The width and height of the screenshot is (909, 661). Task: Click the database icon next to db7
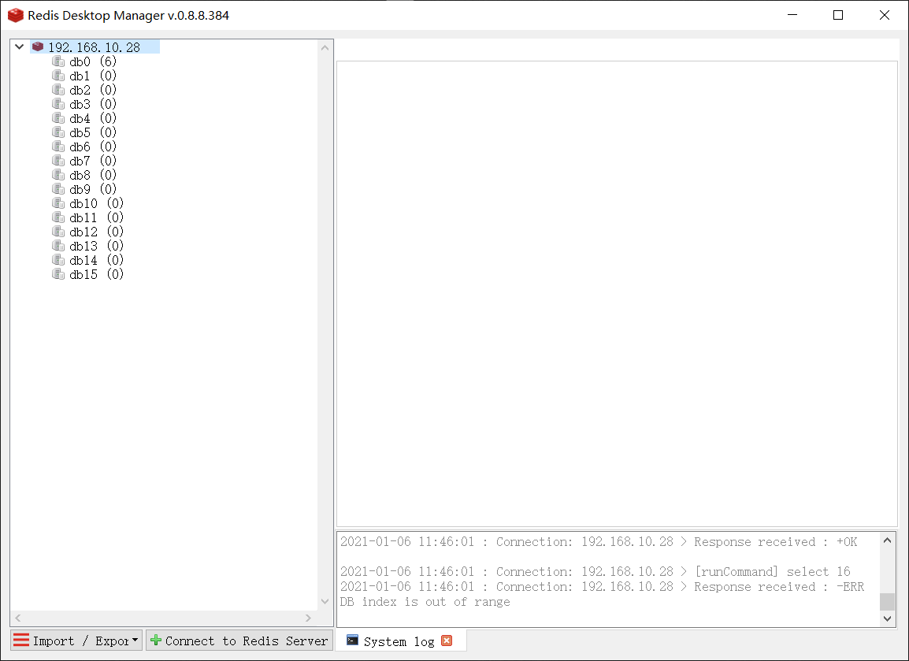[x=58, y=161]
